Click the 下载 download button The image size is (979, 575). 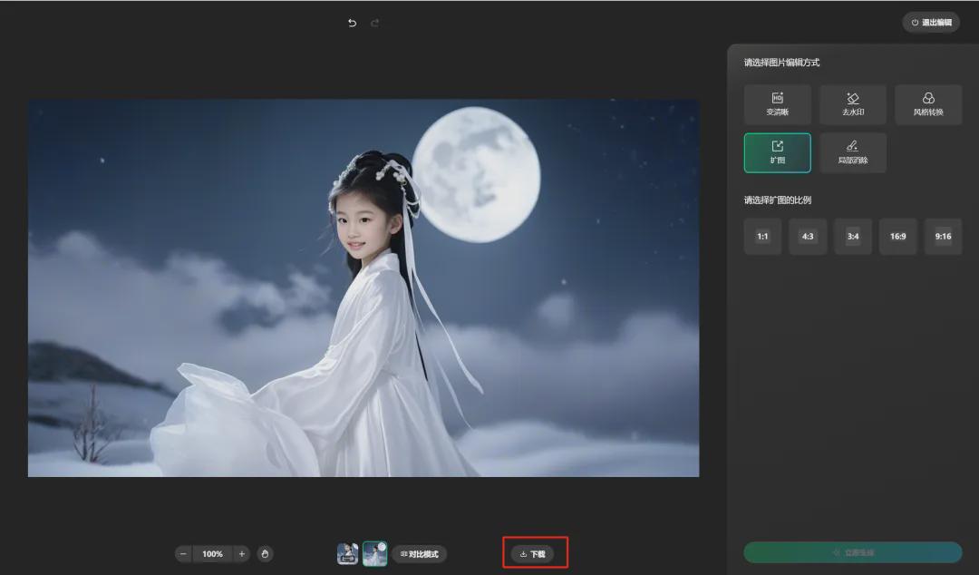tap(533, 553)
